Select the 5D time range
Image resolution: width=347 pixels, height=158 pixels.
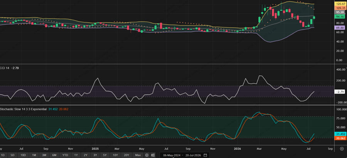[13, 155]
